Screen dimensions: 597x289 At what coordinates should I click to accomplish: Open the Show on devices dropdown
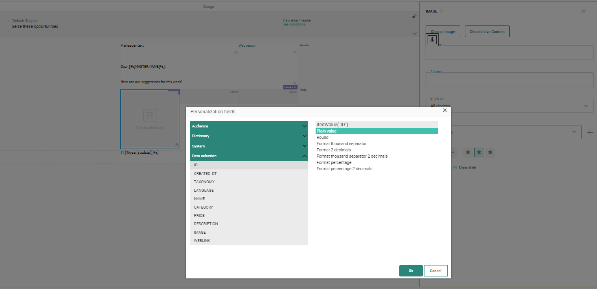[x=509, y=105]
